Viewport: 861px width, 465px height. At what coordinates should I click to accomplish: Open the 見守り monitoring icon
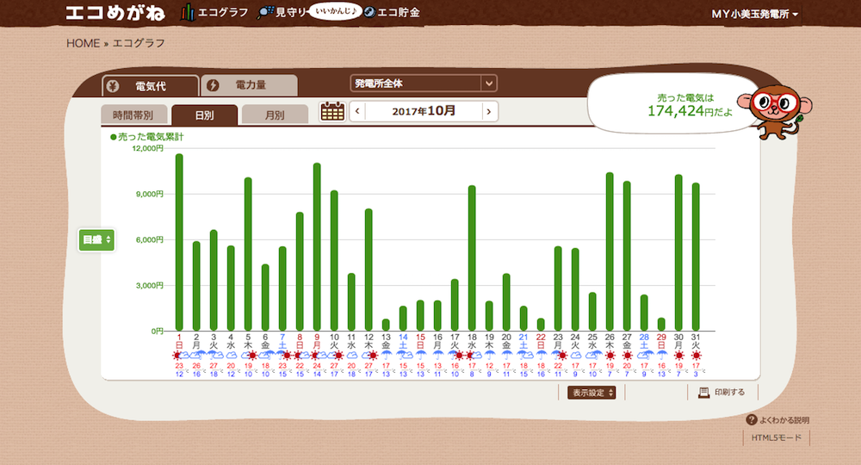[x=266, y=13]
